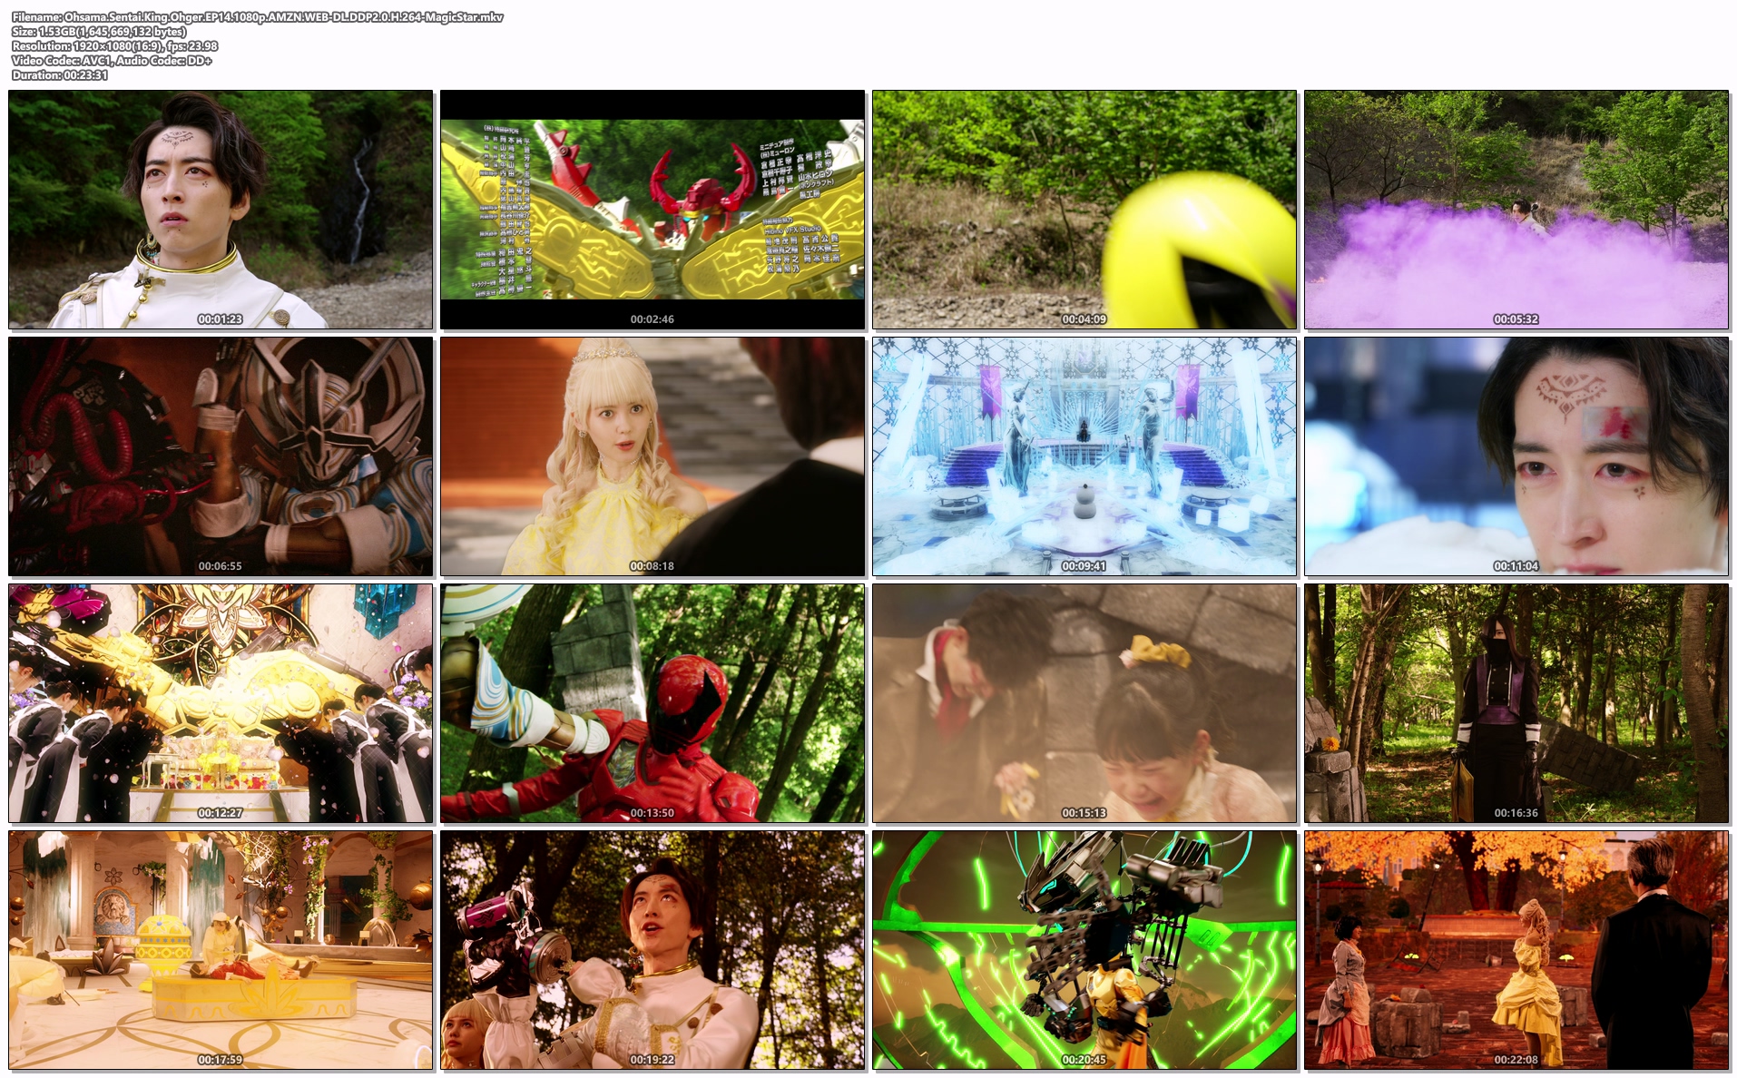Click the Filename text line

click(258, 17)
